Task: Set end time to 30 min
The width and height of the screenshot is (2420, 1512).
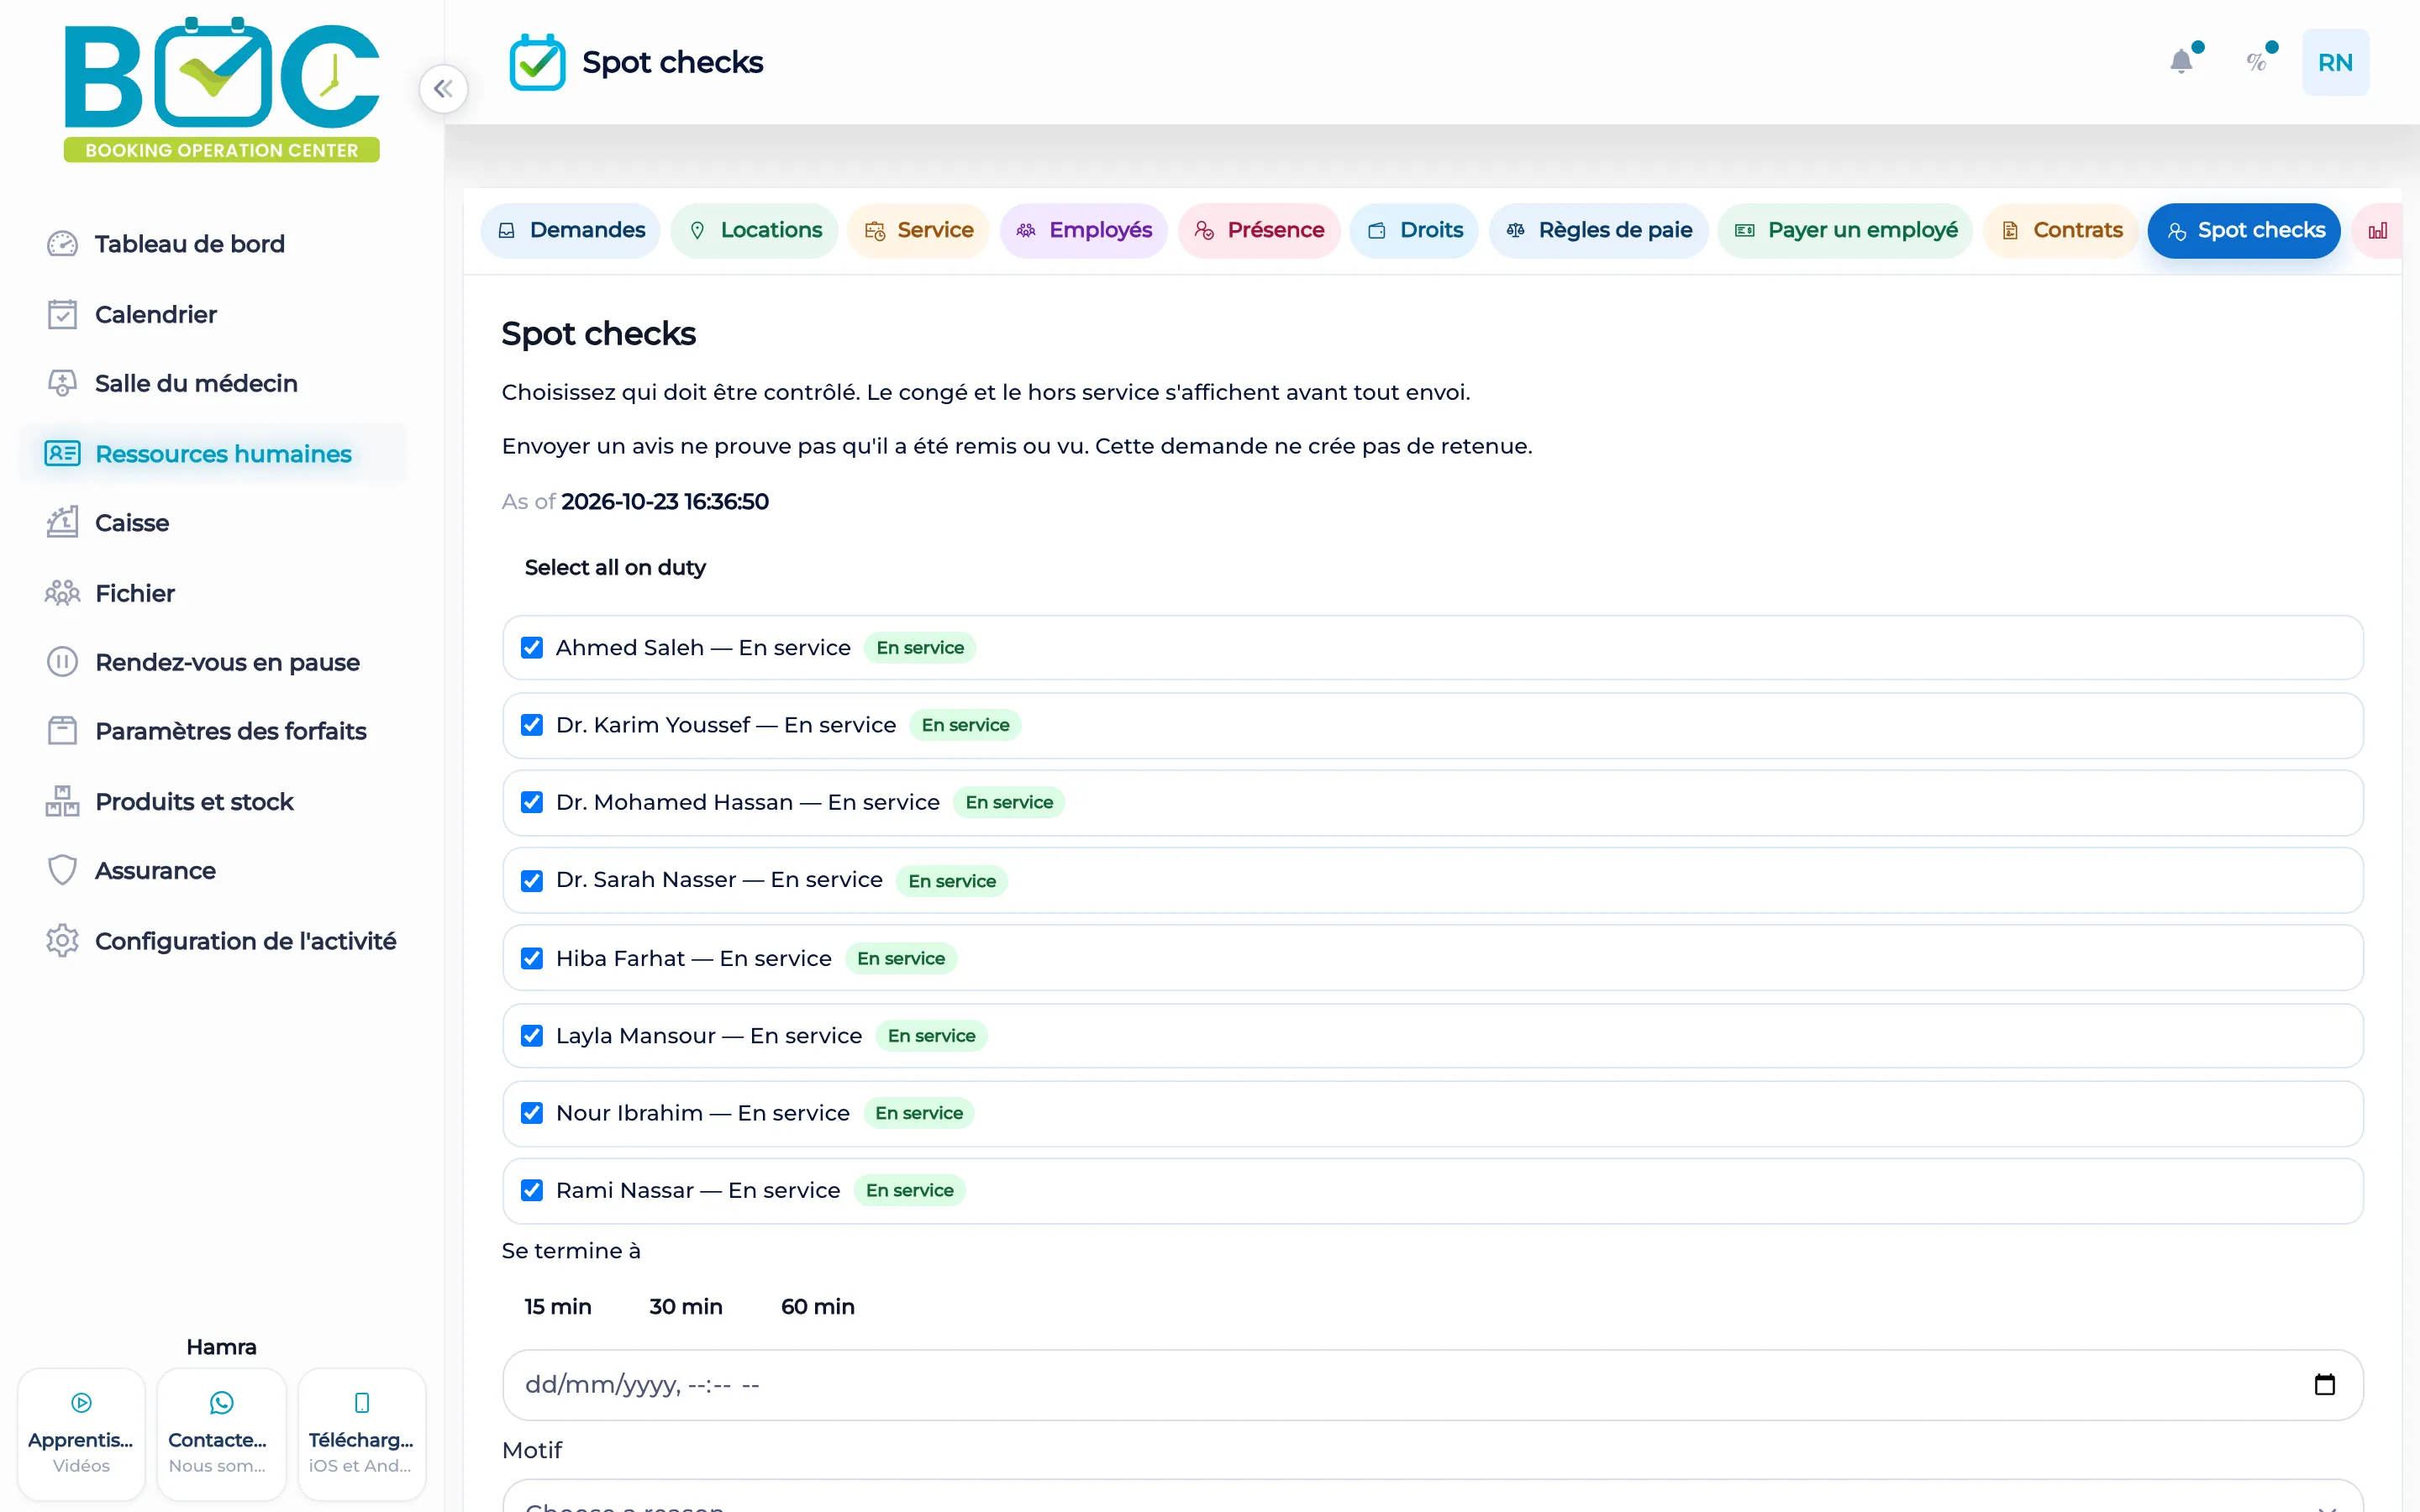Action: pyautogui.click(x=686, y=1306)
